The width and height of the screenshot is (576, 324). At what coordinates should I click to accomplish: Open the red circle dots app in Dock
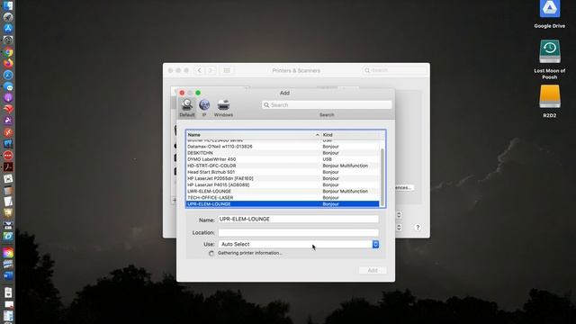[8, 156]
